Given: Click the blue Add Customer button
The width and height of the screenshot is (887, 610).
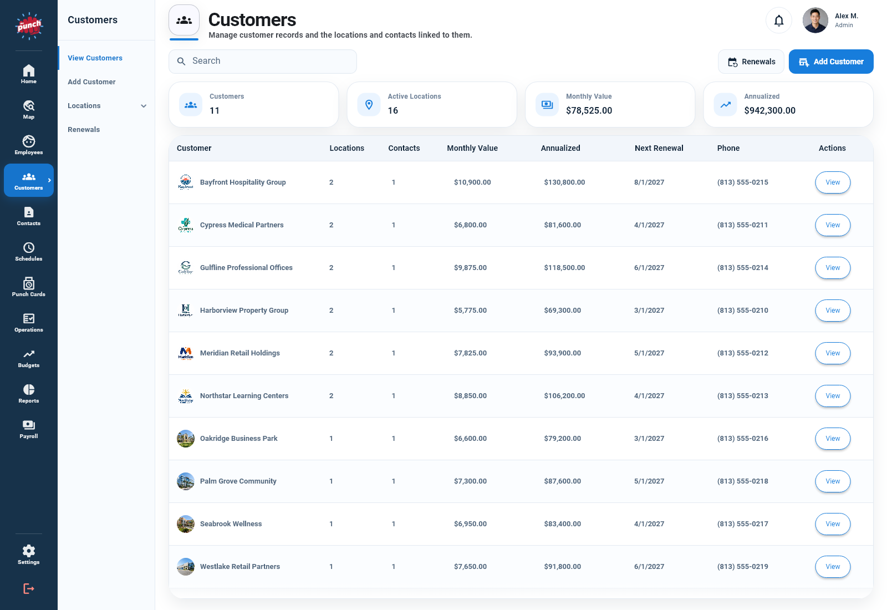Looking at the screenshot, I should coord(831,62).
